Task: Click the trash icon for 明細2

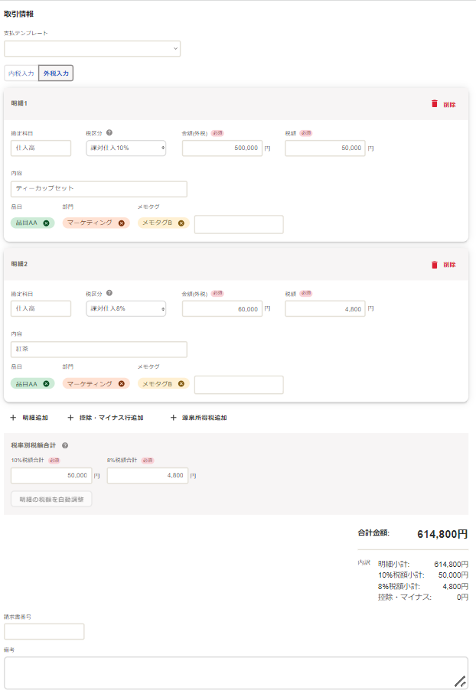Action: pyautogui.click(x=434, y=265)
